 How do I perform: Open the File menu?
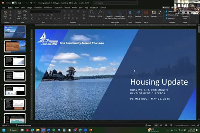(4, 8)
